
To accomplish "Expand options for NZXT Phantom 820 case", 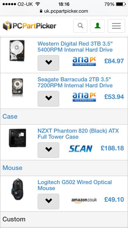I will [x=48, y=150].
